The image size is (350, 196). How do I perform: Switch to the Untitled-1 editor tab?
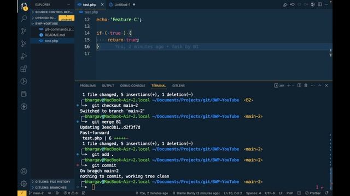pyautogui.click(x=122, y=4)
